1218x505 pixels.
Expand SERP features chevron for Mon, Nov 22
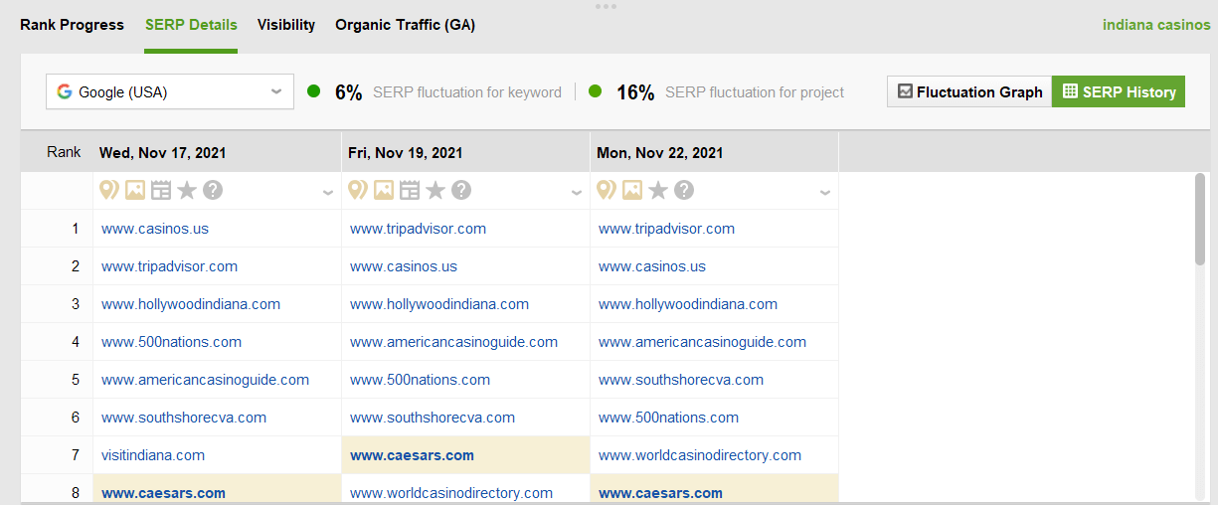tap(825, 193)
